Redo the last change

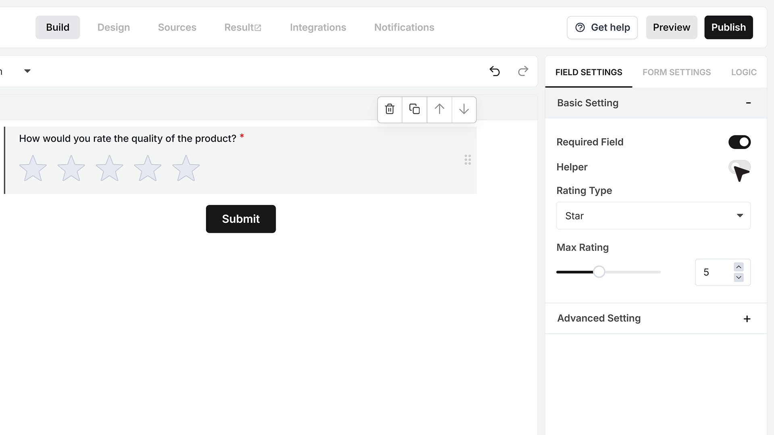523,71
